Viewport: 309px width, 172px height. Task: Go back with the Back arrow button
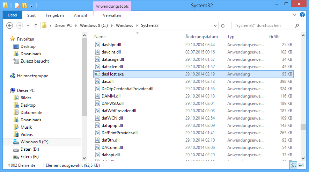[x=10, y=26]
